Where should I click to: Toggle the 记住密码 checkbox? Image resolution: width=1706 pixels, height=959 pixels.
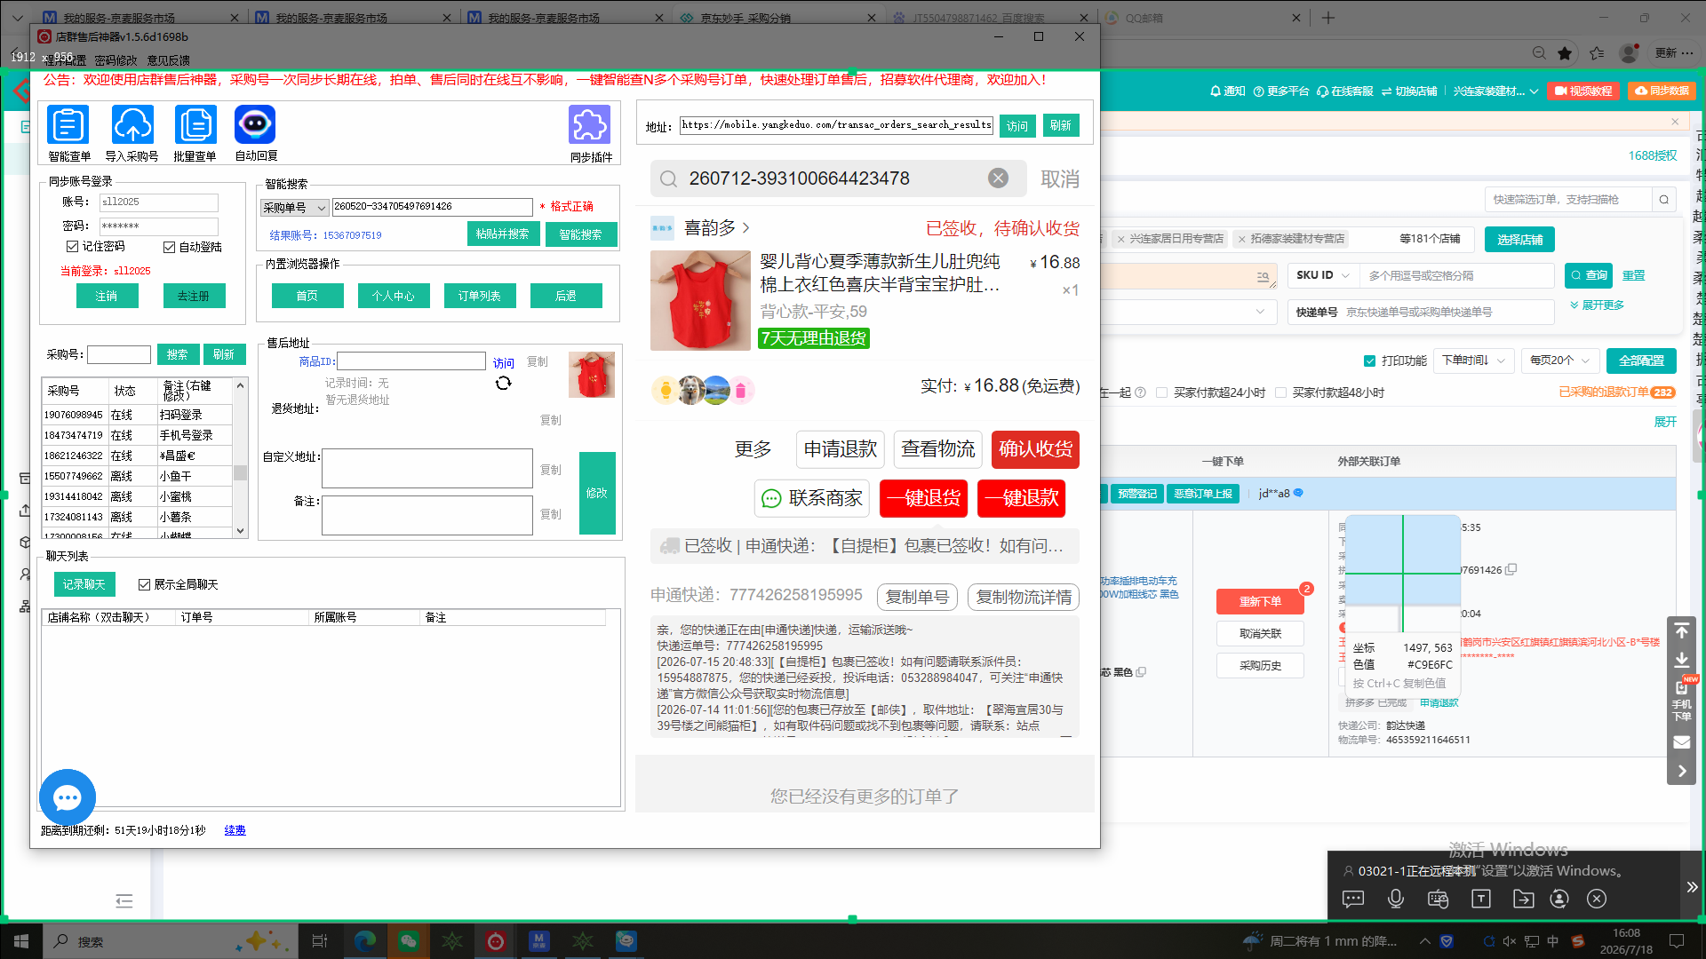pyautogui.click(x=73, y=246)
